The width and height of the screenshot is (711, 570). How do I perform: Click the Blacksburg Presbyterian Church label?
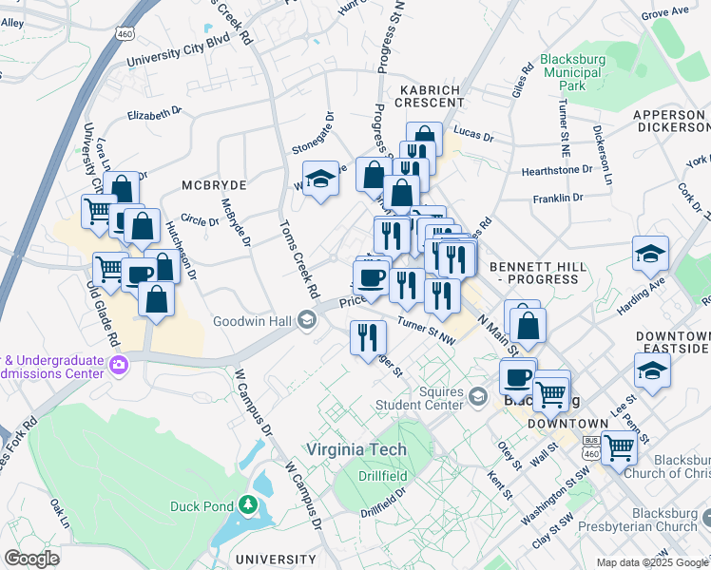[x=638, y=520]
